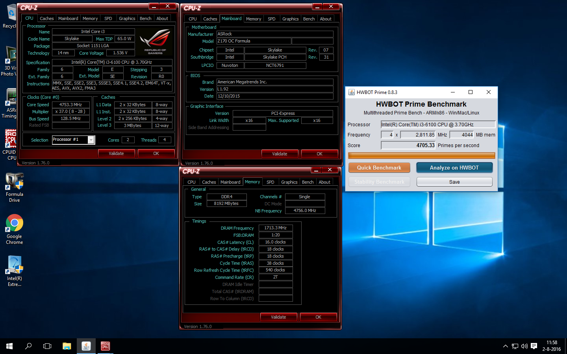Image resolution: width=567 pixels, height=354 pixels.
Task: Click the HWBOT Prime Java title icon
Action: tap(352, 92)
